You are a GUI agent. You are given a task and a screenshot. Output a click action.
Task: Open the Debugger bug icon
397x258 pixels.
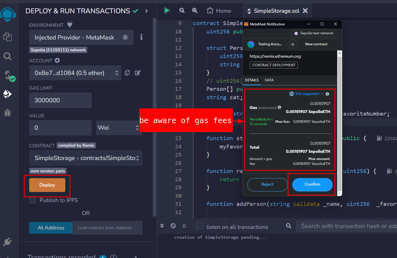coord(8,113)
